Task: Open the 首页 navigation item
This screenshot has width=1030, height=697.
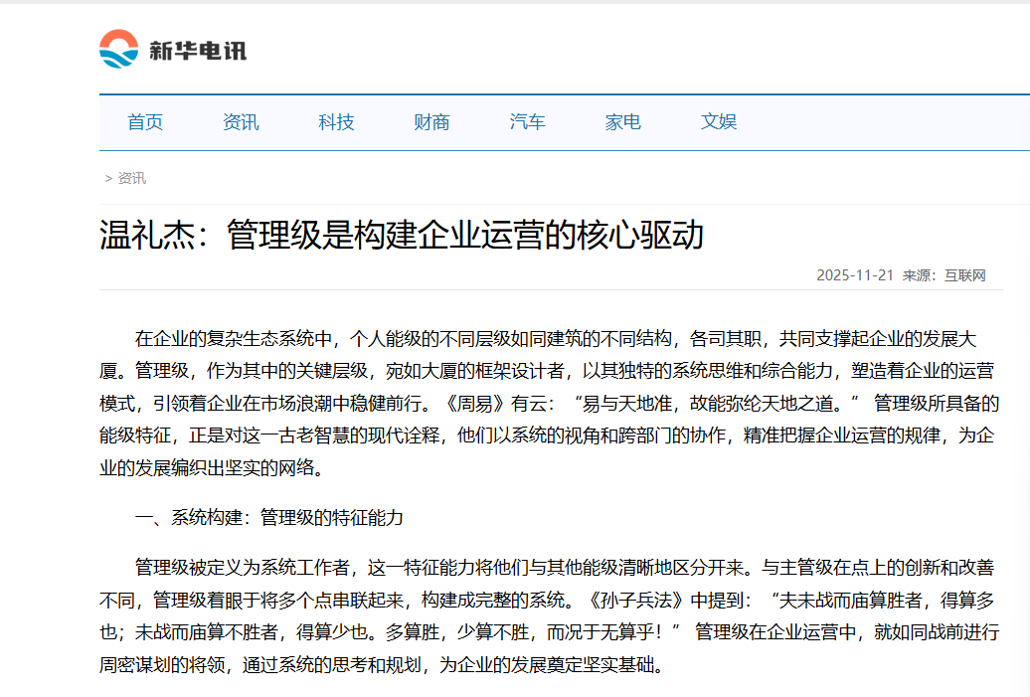Action: coord(145,121)
